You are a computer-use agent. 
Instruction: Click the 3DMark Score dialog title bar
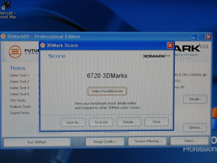point(106,46)
